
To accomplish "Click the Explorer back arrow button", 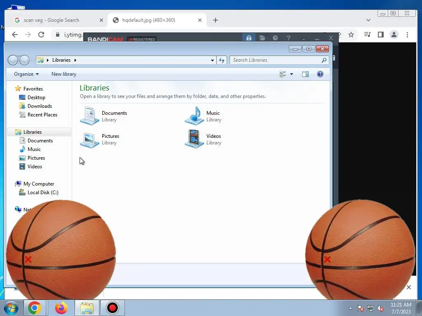I will click(13, 60).
